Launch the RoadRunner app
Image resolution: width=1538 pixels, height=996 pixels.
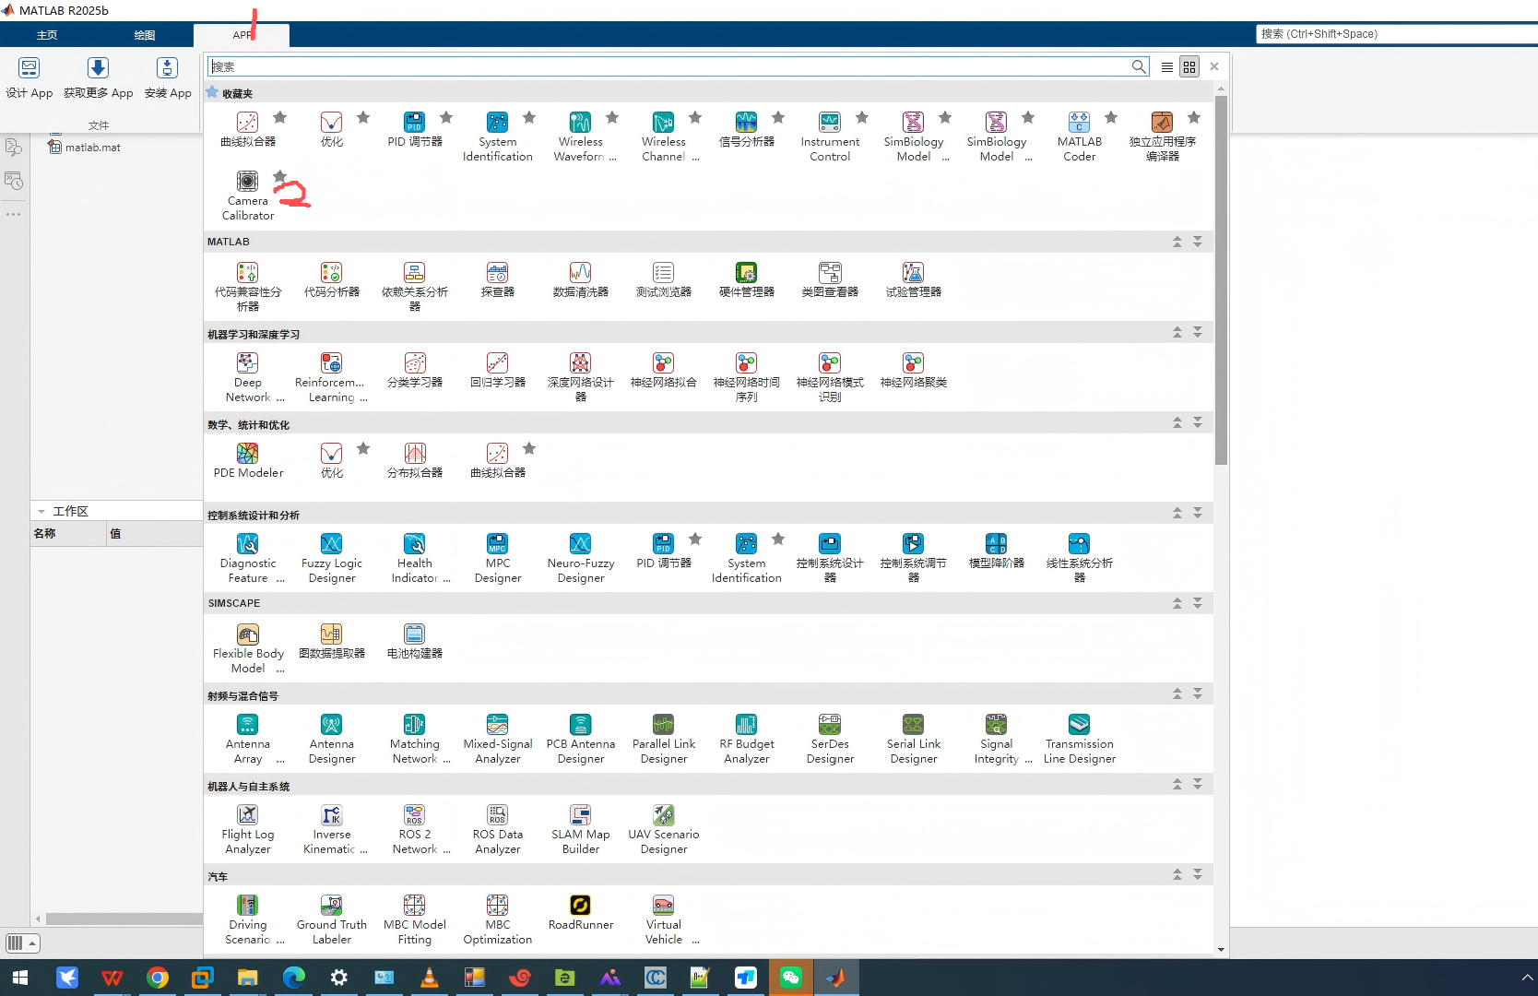pyautogui.click(x=580, y=911)
